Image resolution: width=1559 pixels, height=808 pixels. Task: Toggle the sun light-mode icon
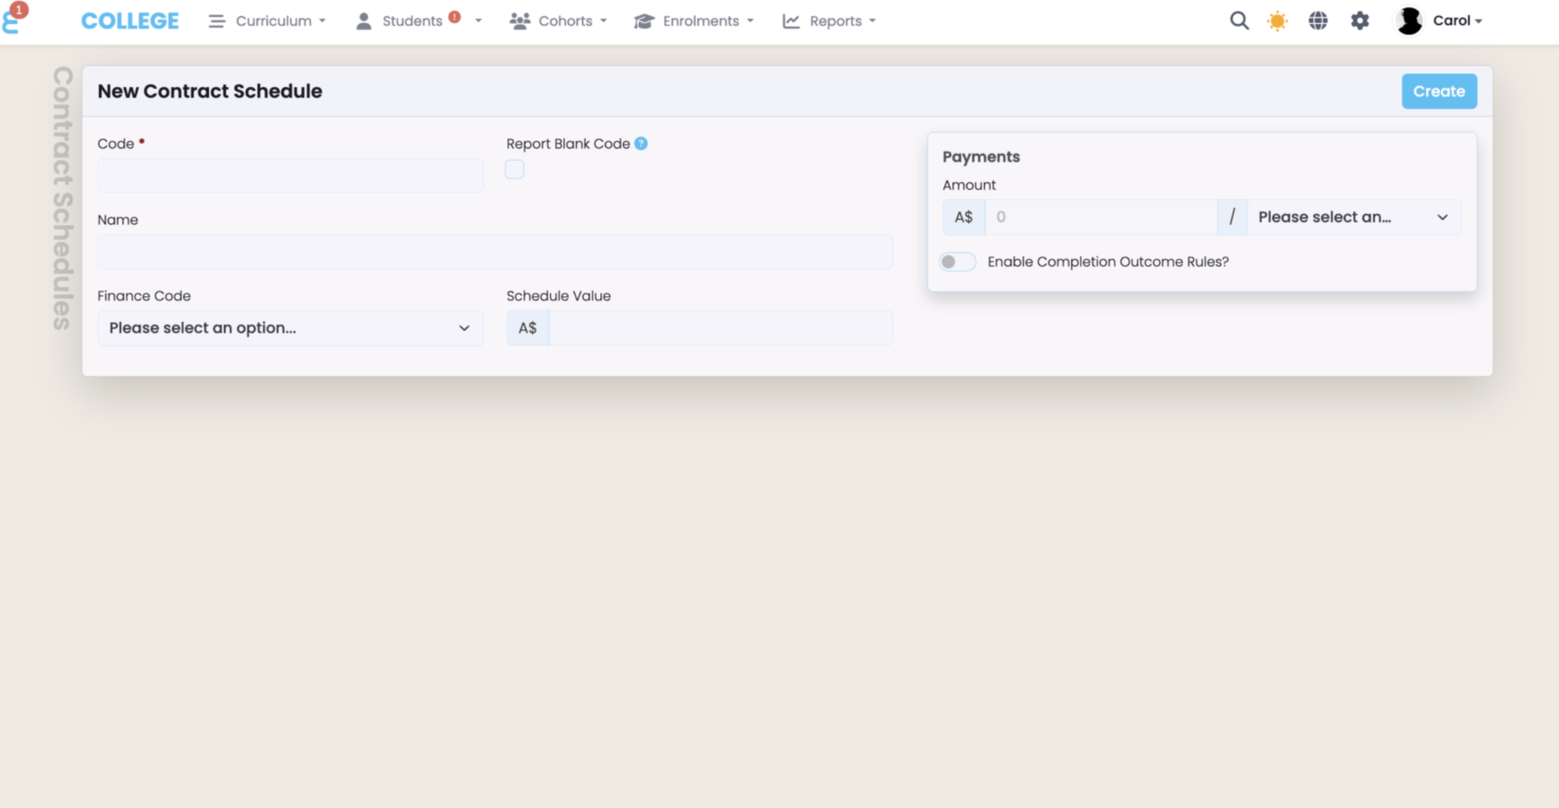coord(1278,21)
